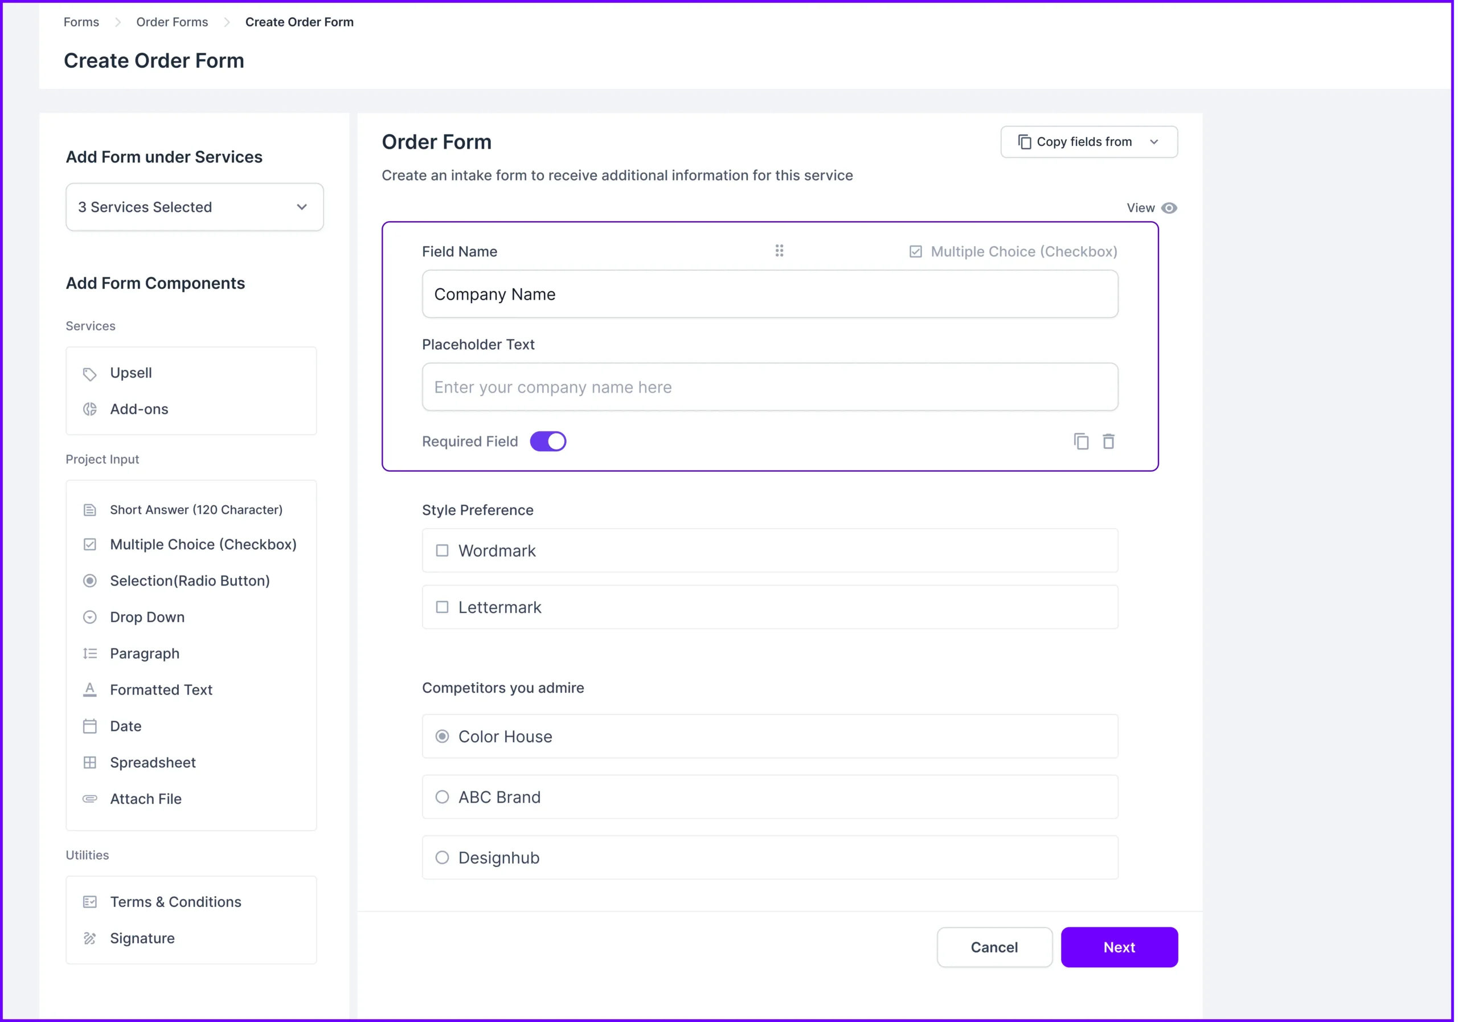The width and height of the screenshot is (1458, 1022).
Task: Select the Designhub radio button
Action: point(442,857)
